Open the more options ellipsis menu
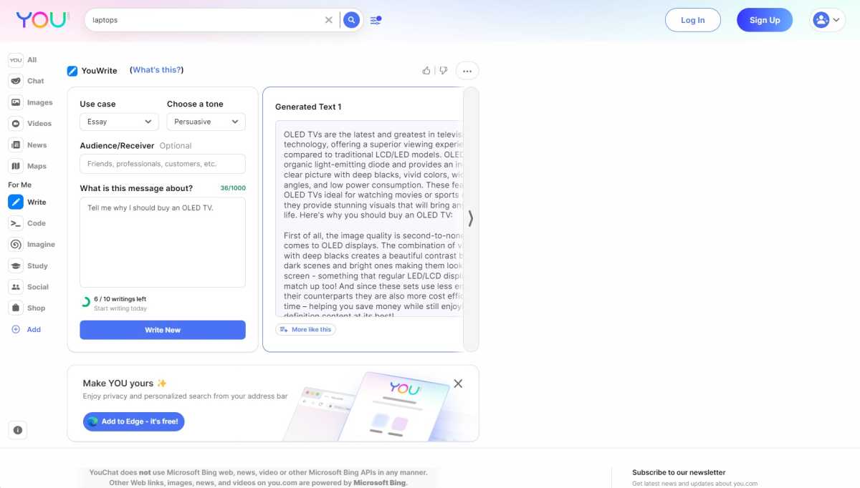Screen dimensions: 860x488 [x=467, y=71]
